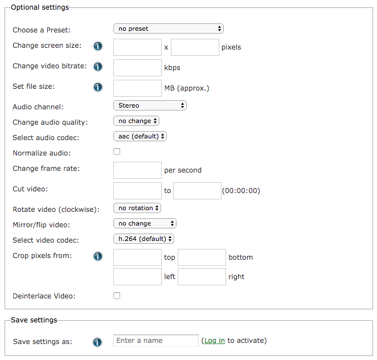This screenshot has height=360, width=377.
Task: Open the Choose a Preset dropdown
Action: [169, 28]
